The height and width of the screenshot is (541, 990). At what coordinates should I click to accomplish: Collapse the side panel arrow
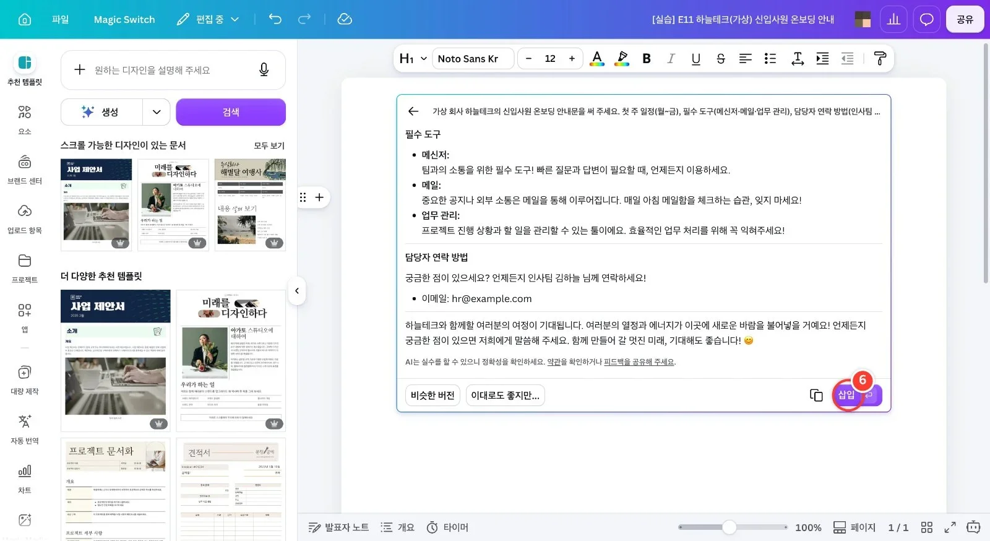(x=297, y=291)
